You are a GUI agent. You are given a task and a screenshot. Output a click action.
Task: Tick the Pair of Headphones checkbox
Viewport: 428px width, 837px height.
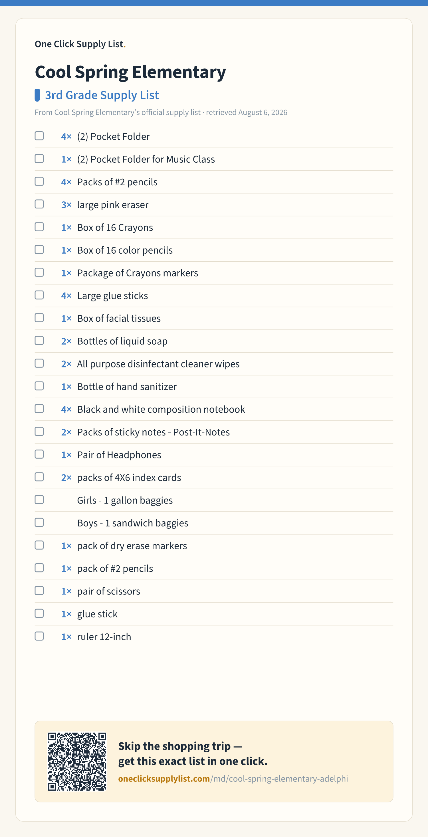pos(39,454)
